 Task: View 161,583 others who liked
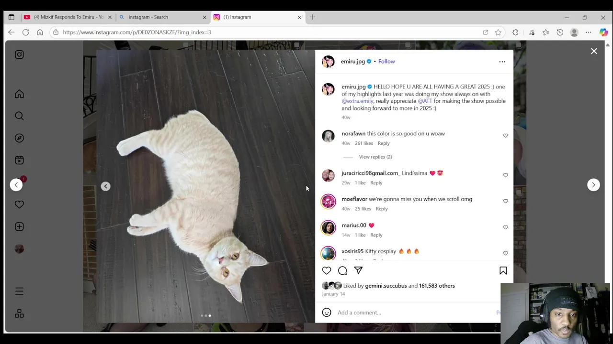437,286
